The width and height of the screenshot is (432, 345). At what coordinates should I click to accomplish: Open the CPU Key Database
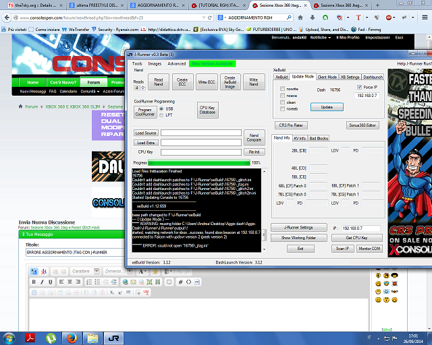(x=208, y=110)
